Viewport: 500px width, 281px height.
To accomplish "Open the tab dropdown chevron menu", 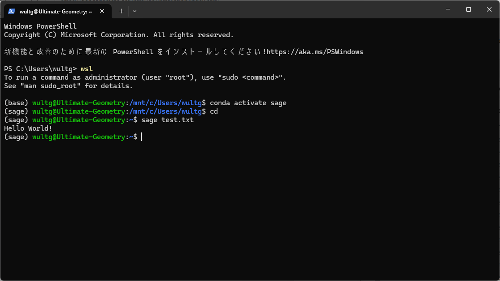I will pyautogui.click(x=134, y=11).
